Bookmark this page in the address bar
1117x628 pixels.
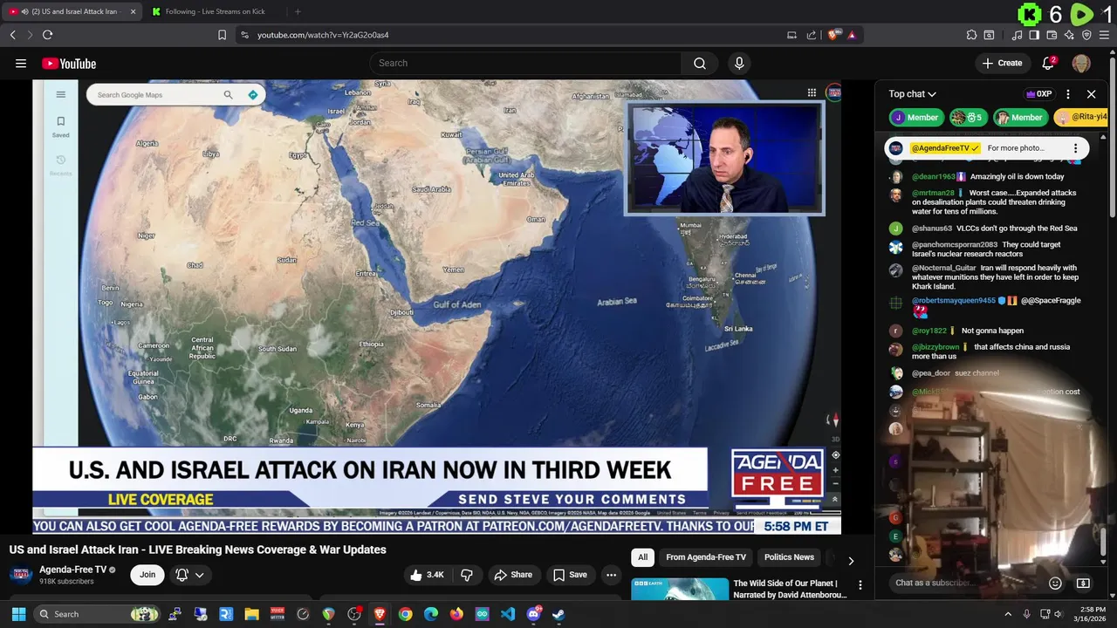pyautogui.click(x=222, y=35)
